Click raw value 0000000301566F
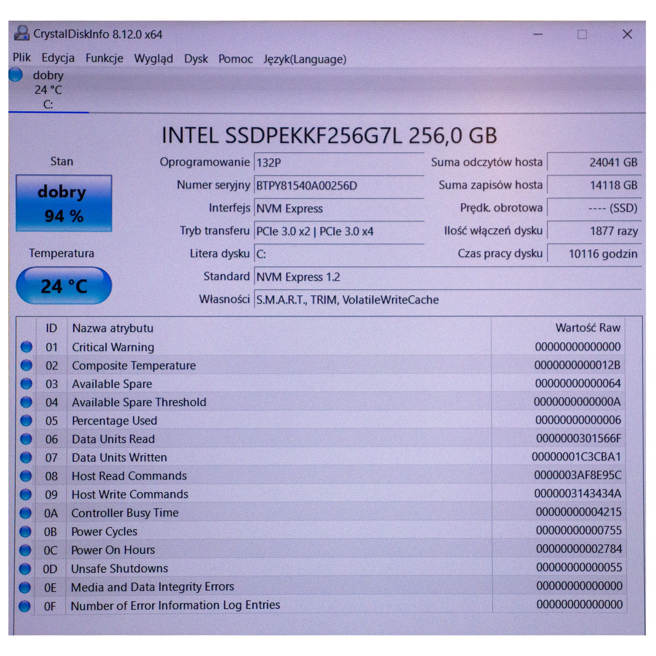Screen dimensions: 656x656 click(x=578, y=439)
